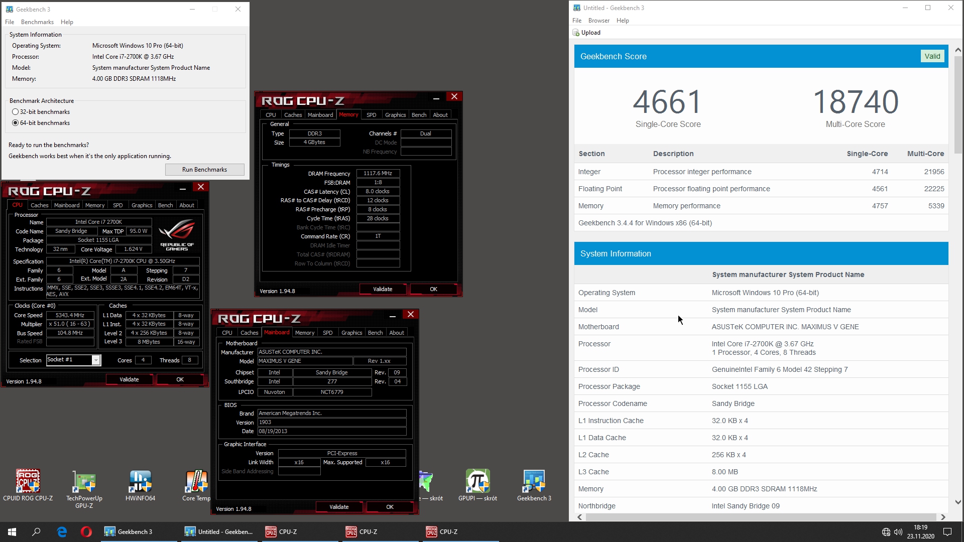964x542 pixels.
Task: Open CPUID ROG CPU-Z desktop shortcut
Action: pos(28,485)
